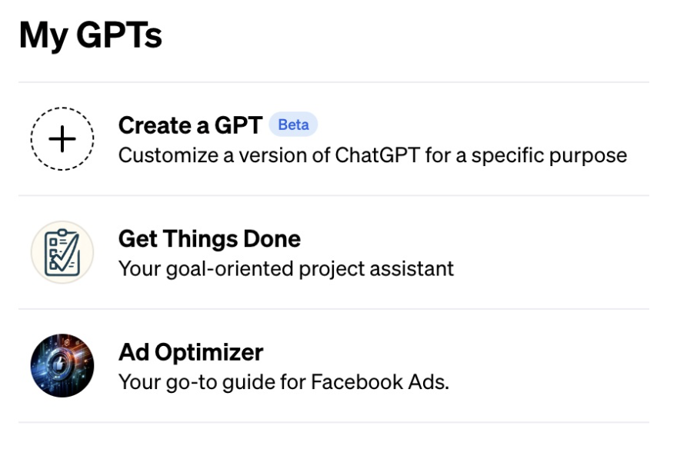Click "project assistant" in the Get Things Done subtitle
The image size is (677, 449).
coord(392,268)
